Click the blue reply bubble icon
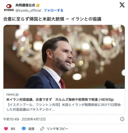The width and height of the screenshot is (128, 133). click(24, 128)
